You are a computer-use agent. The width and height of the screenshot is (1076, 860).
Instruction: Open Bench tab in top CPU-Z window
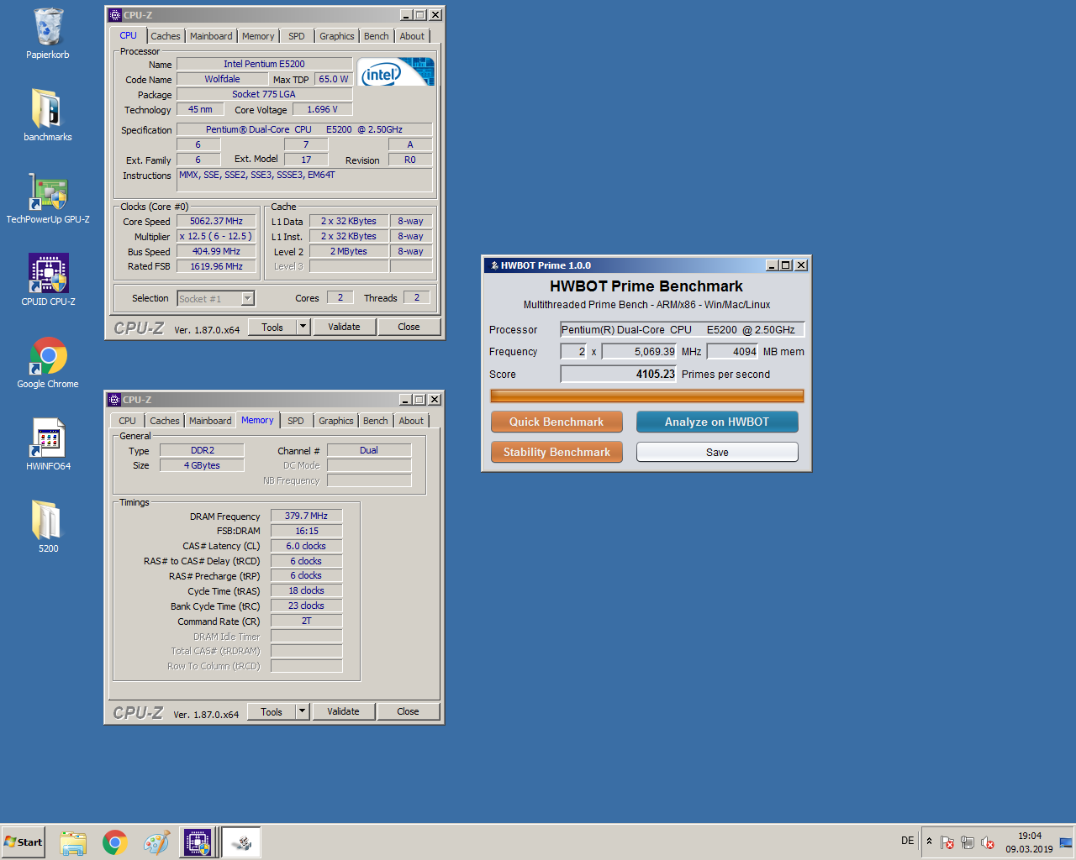(377, 36)
